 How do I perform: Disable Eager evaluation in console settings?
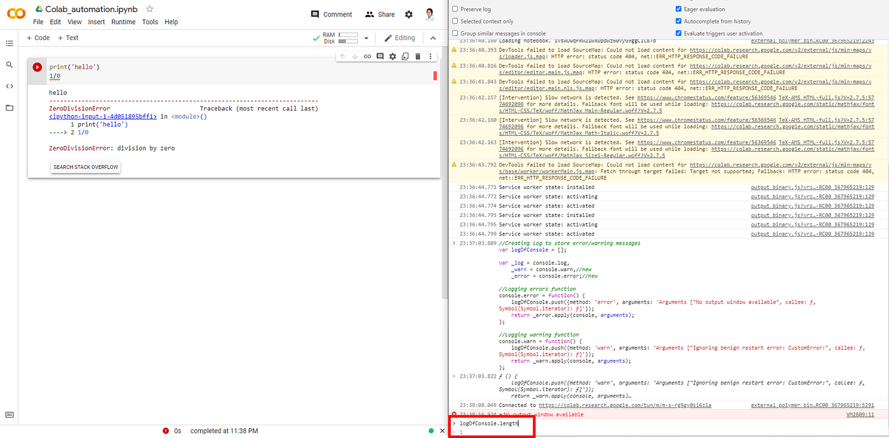tap(679, 9)
